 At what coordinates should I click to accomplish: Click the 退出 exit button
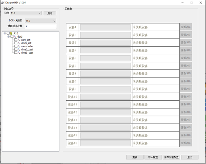click(190, 157)
